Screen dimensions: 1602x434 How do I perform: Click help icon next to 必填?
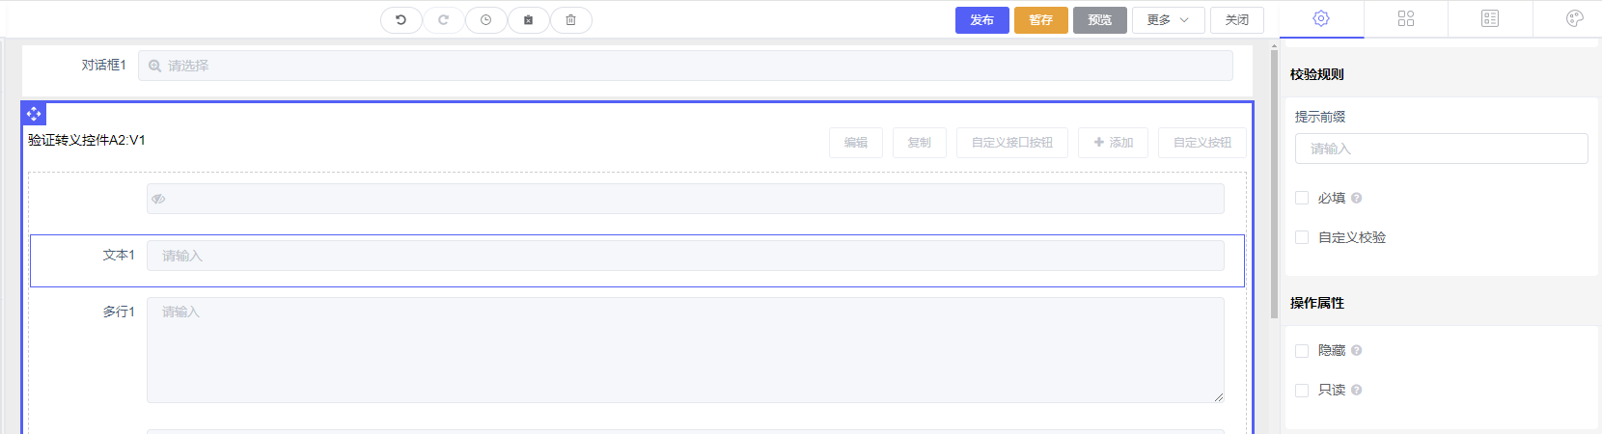pyautogui.click(x=1356, y=199)
